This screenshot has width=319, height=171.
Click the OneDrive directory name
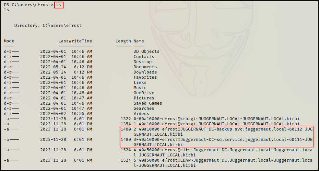(144, 93)
